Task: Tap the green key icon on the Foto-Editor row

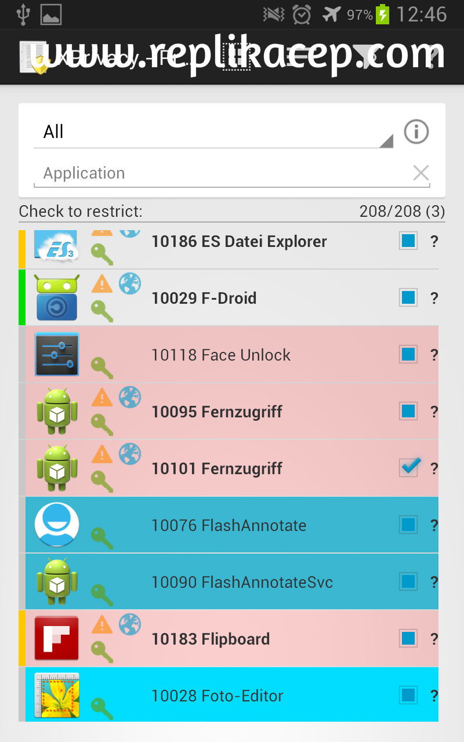Action: coord(102,708)
